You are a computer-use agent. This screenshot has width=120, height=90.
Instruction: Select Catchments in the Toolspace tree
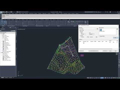click(6, 42)
